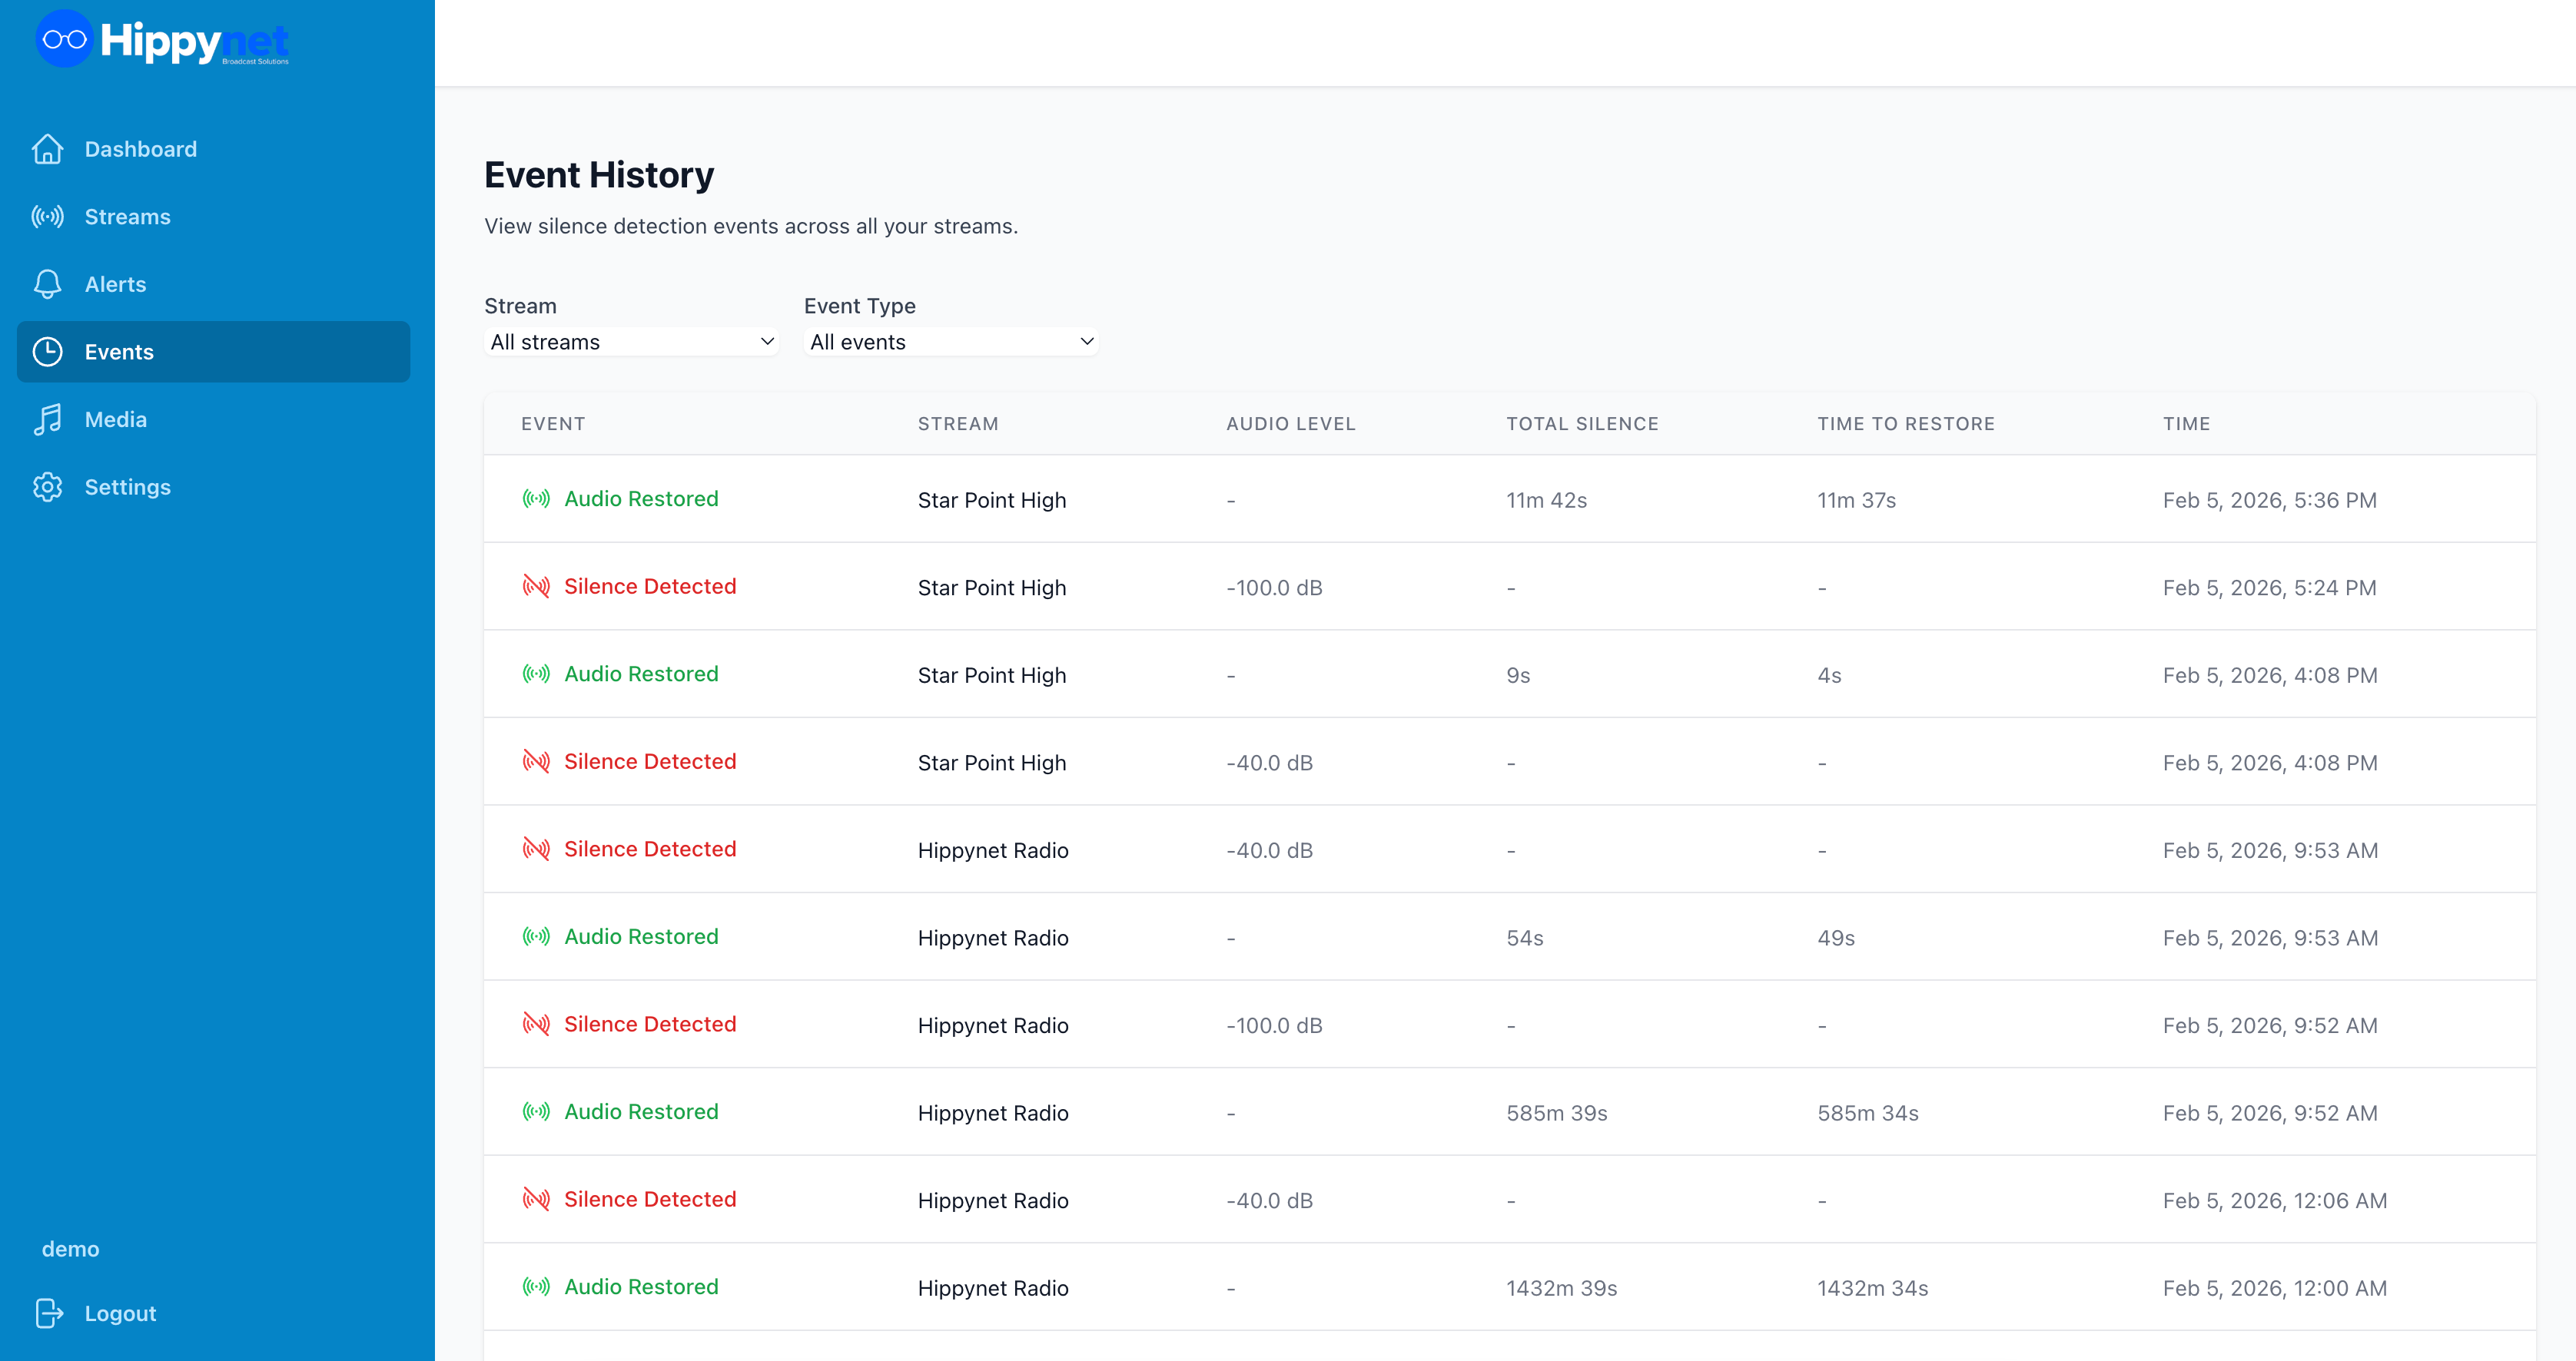Click the demo username label

click(x=70, y=1249)
